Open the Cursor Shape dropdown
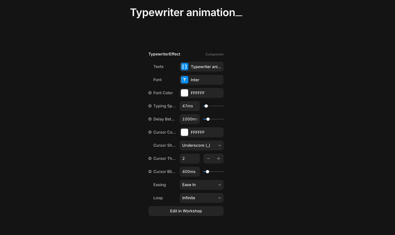Image resolution: width=395 pixels, height=235 pixels. point(202,145)
